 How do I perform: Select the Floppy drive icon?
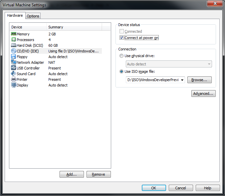[13, 56]
